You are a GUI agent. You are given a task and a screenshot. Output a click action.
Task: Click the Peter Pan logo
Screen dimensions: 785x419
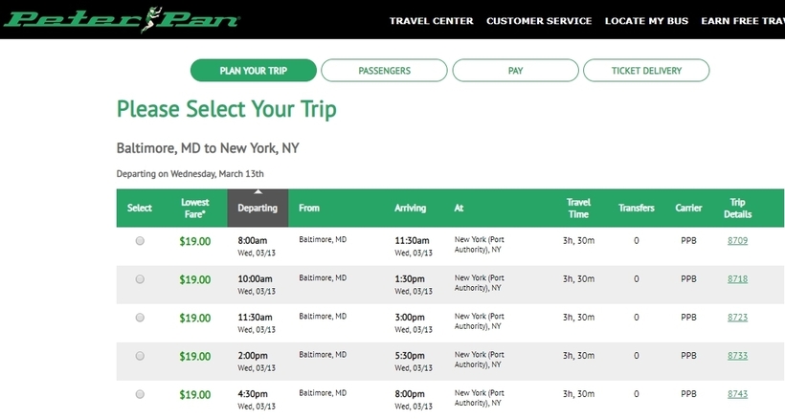coord(122,19)
